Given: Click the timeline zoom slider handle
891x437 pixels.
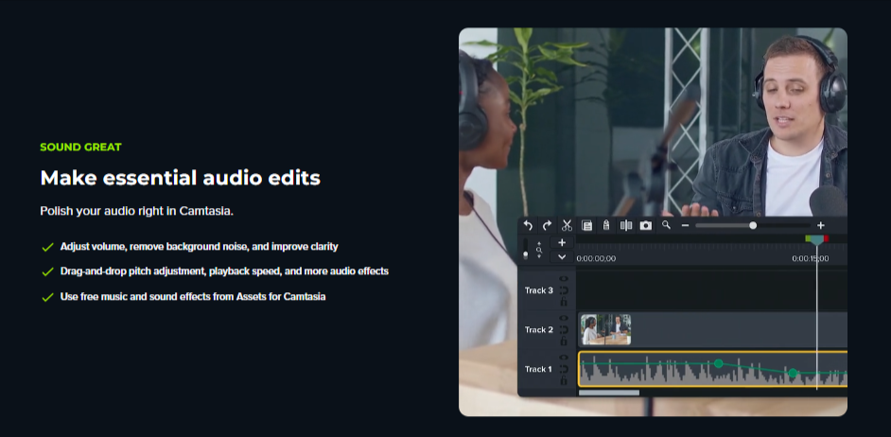Looking at the screenshot, I should click(753, 226).
